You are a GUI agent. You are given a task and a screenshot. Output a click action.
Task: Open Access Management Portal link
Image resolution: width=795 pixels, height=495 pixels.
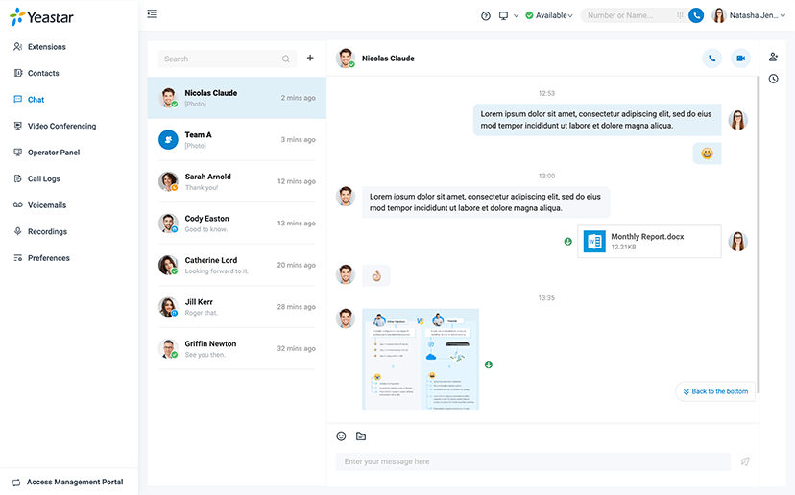coord(74,482)
